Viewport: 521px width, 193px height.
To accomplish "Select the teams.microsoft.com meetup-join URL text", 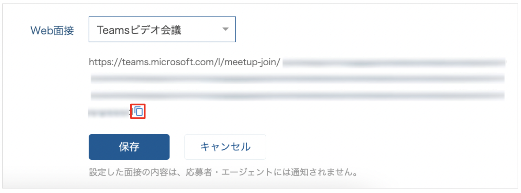I will pyautogui.click(x=185, y=62).
